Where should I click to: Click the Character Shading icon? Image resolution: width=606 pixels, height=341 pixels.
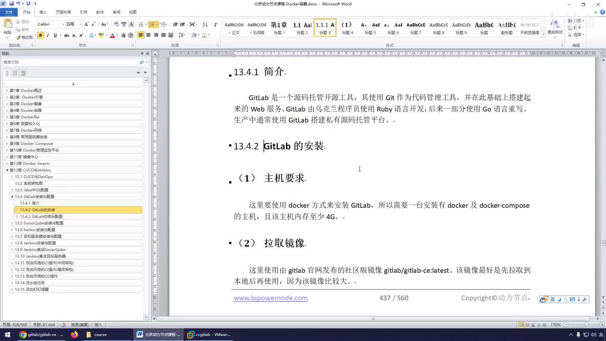[x=124, y=36]
